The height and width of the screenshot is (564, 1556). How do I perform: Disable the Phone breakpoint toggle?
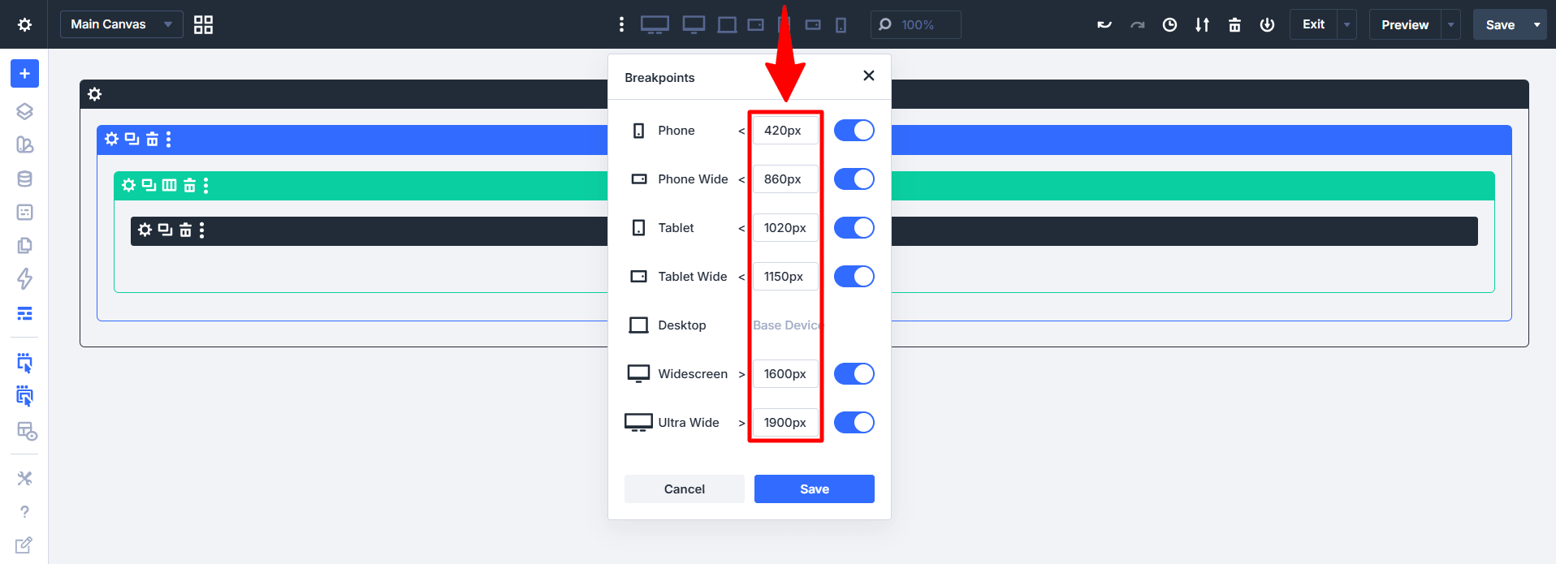pos(854,131)
